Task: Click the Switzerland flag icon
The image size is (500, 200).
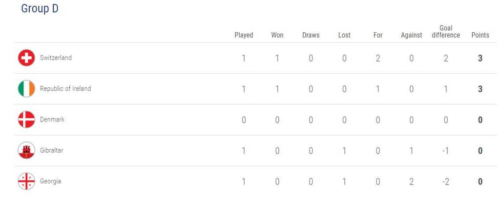Action: tap(26, 58)
